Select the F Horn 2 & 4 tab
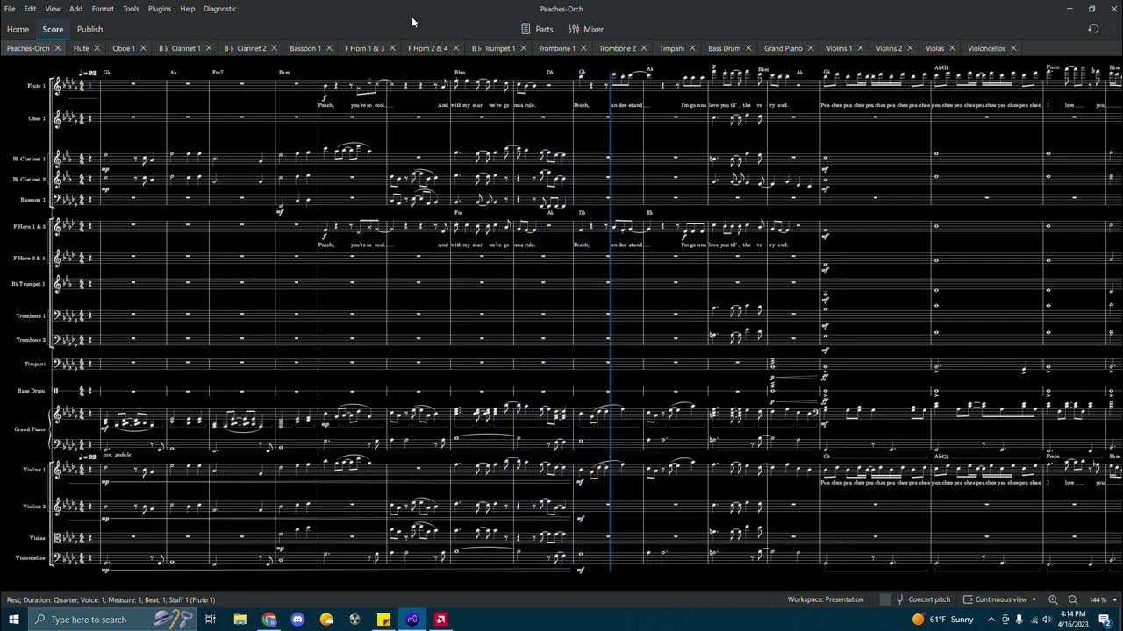The image size is (1123, 631). (x=428, y=48)
